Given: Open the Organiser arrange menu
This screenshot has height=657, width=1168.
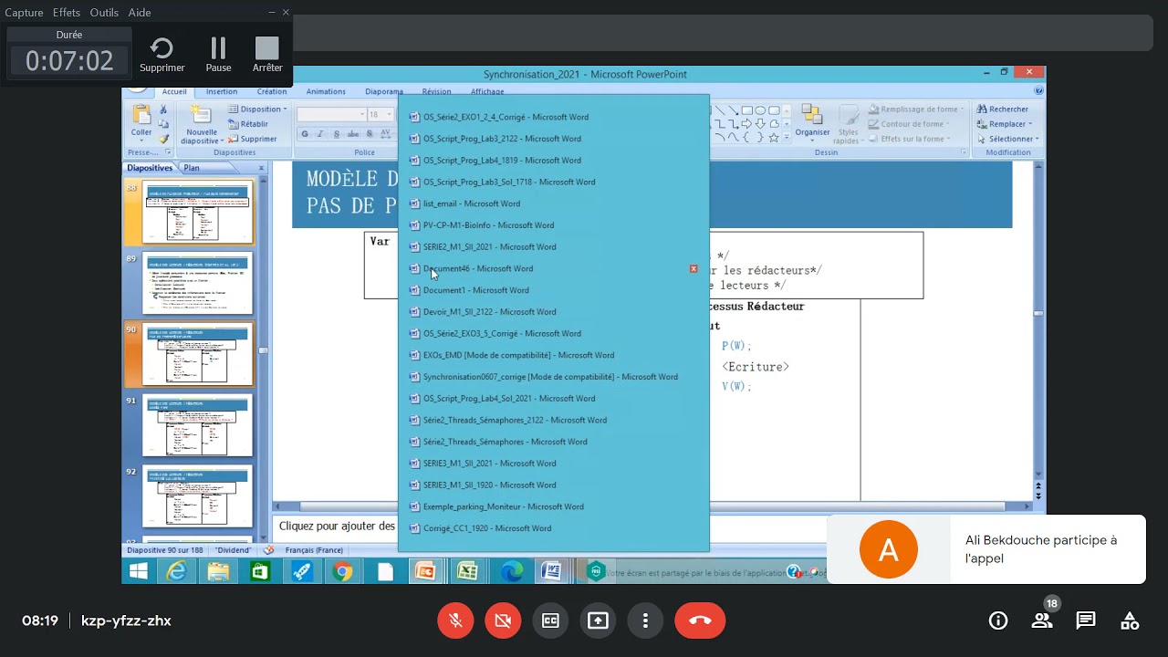Looking at the screenshot, I should point(812,120).
